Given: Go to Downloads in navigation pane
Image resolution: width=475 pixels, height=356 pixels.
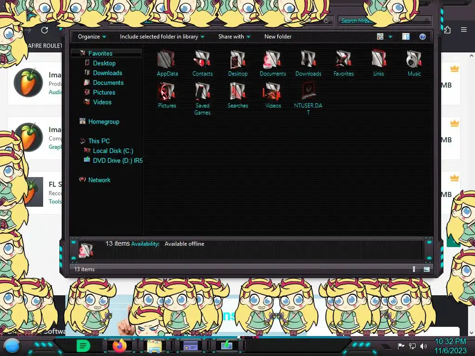Looking at the screenshot, I should click(108, 73).
